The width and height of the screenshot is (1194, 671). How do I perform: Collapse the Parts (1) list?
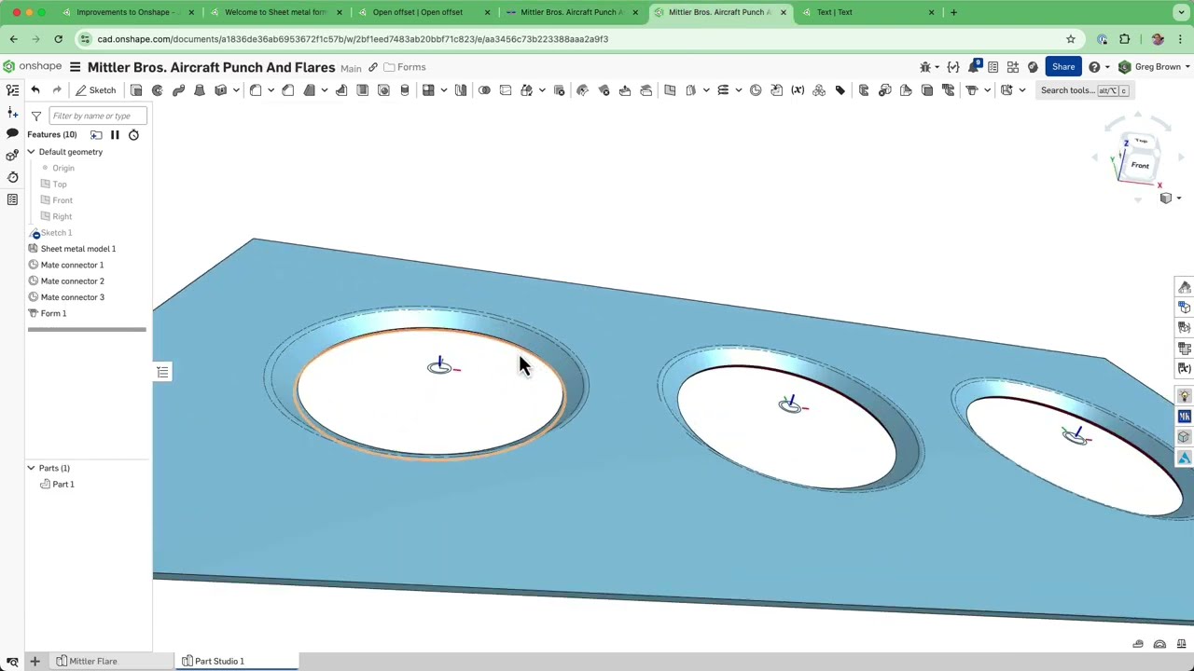click(31, 468)
